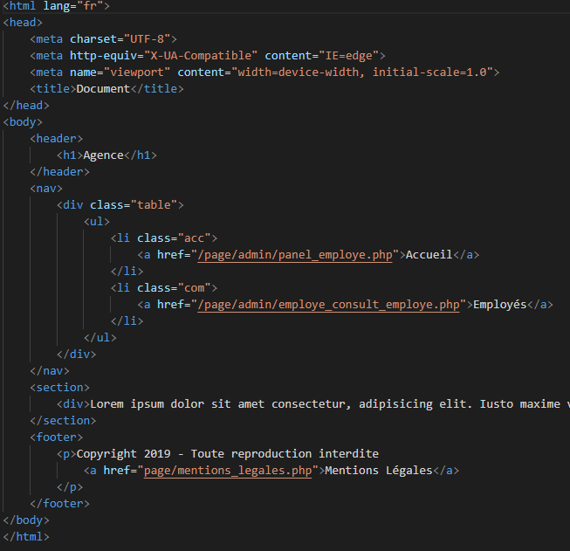Click the Document text in the title tag
570x551 pixels.
[x=103, y=89]
